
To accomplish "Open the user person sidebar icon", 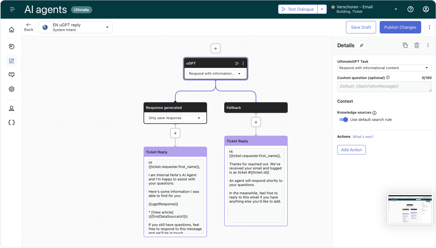I will [12, 108].
